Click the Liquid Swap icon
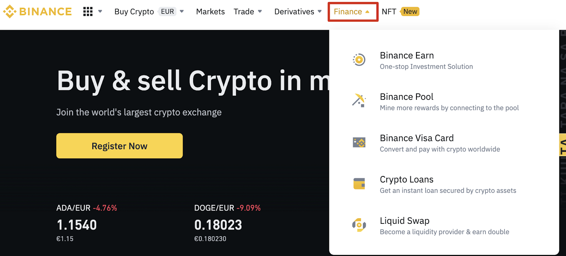Viewport: 566px width, 256px height. tap(359, 225)
